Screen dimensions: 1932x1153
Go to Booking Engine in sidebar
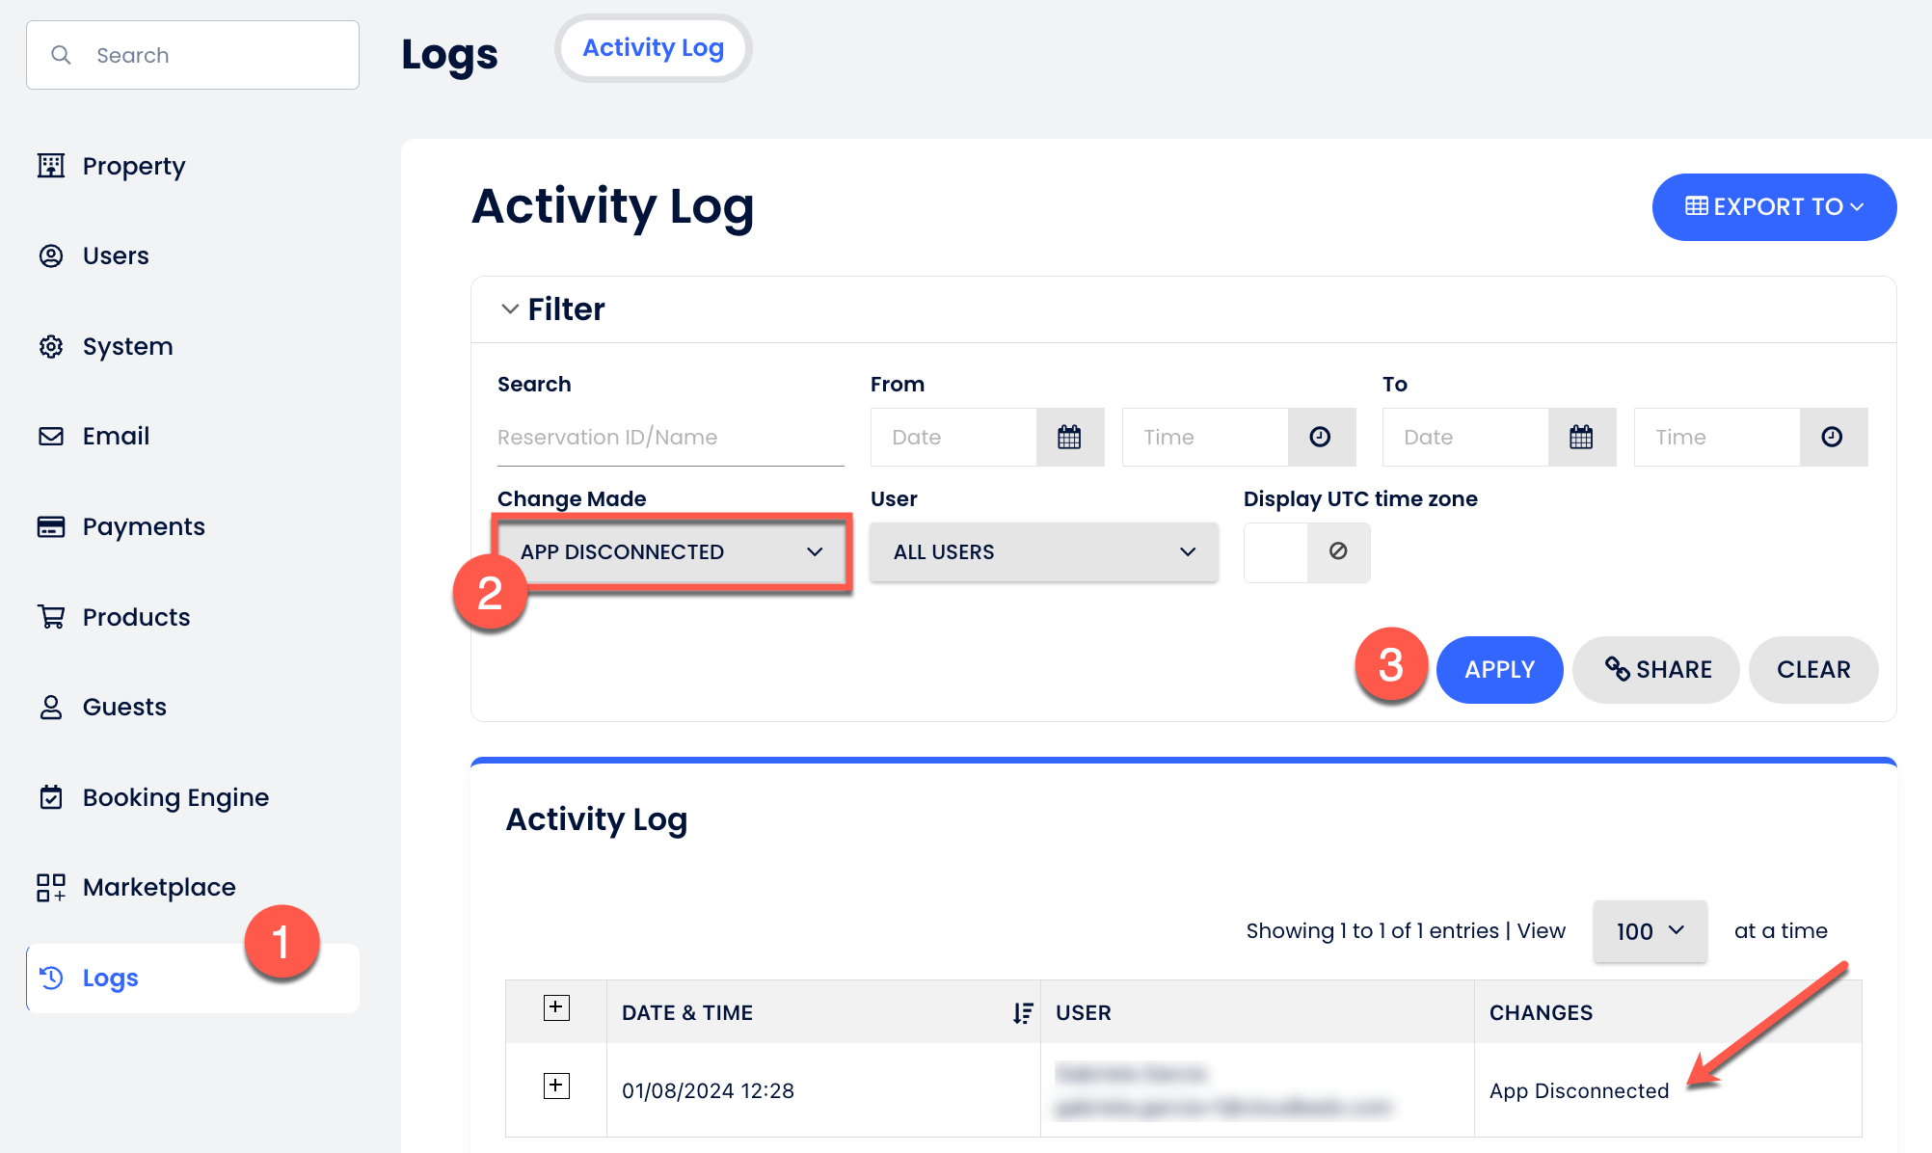pos(175,797)
